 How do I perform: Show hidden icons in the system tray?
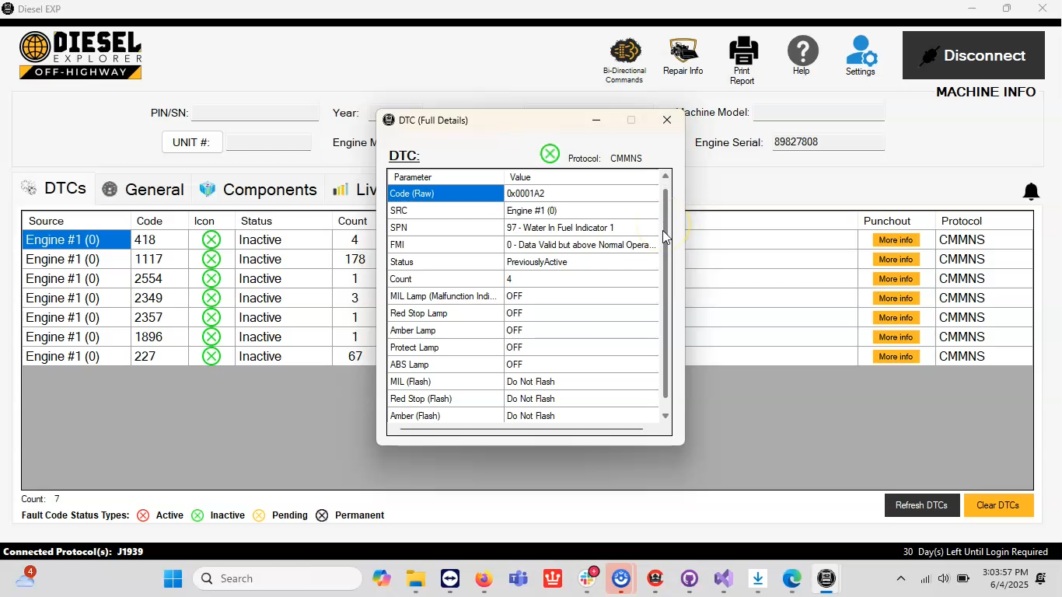point(900,578)
